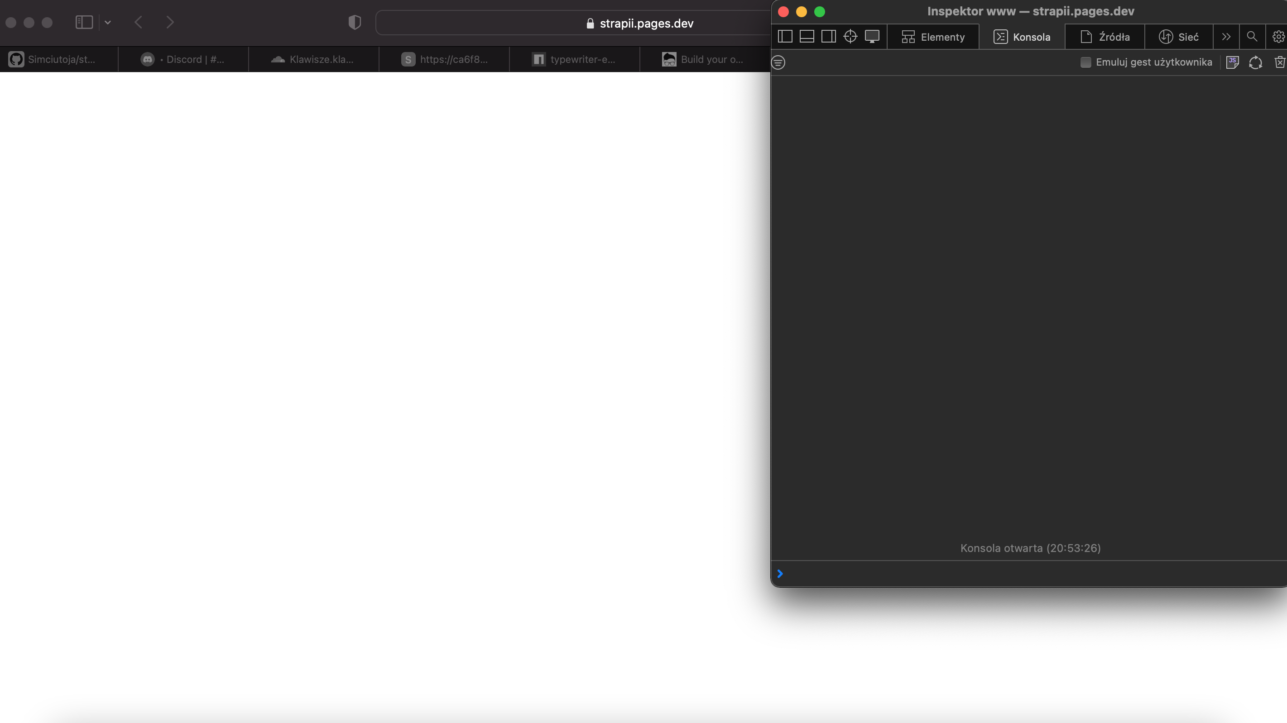
Task: Open sidebar dropdown arrow in Safari
Action: coord(107,23)
